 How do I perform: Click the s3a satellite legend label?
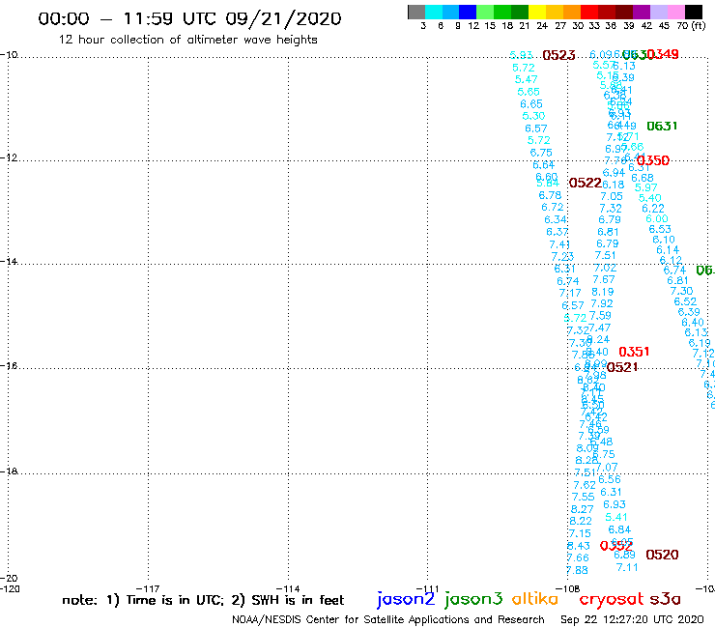pyautogui.click(x=666, y=599)
